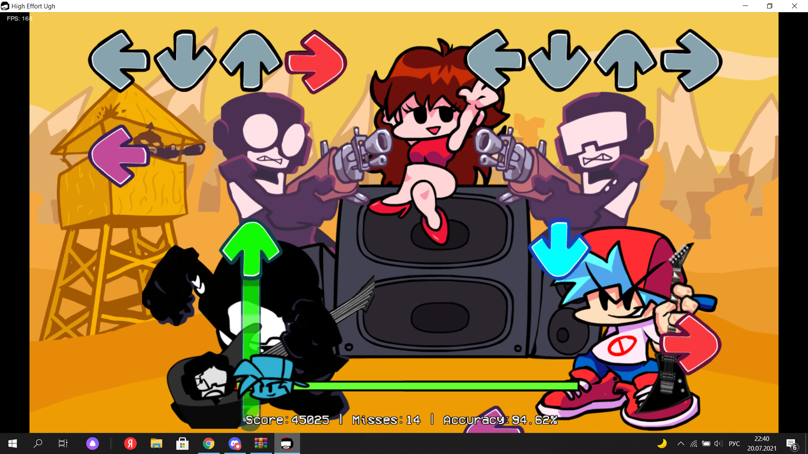Toggle the РУС input language indicator
The image size is (808, 454).
click(x=734, y=443)
